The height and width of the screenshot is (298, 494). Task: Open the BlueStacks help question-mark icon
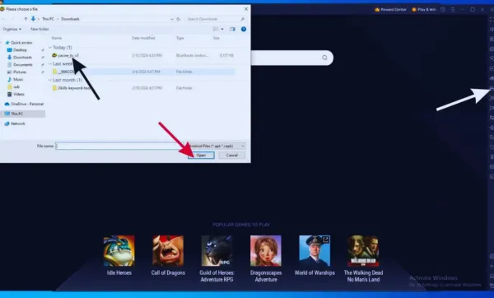[443, 9]
